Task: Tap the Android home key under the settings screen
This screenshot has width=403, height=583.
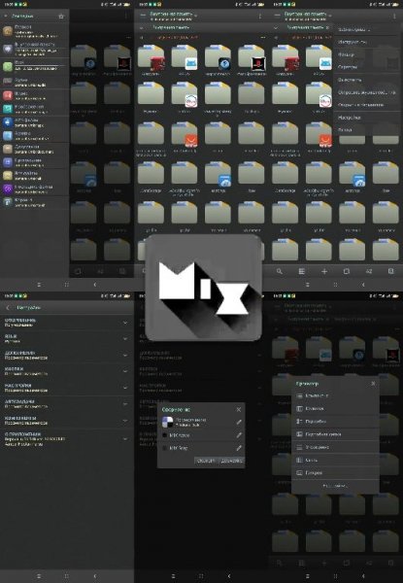Action: click(x=66, y=576)
